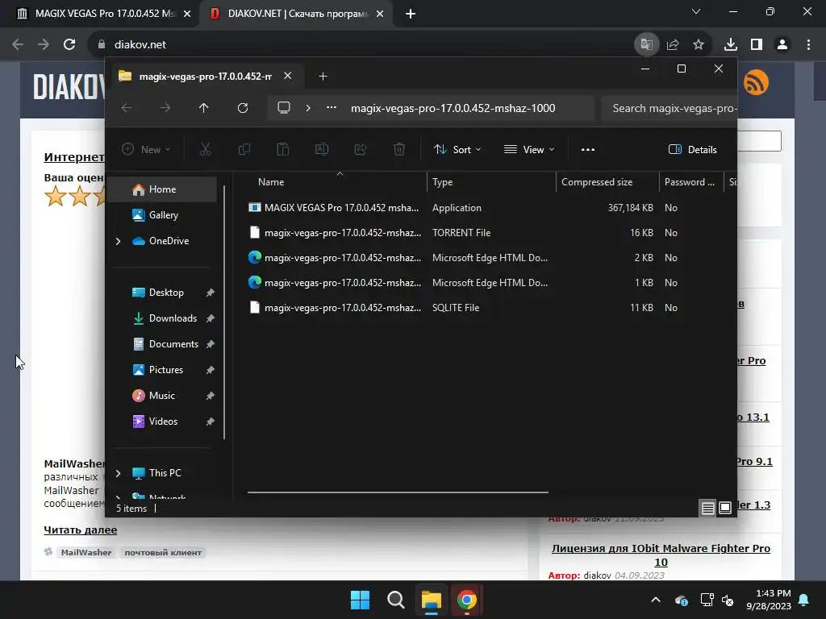Image resolution: width=826 pixels, height=619 pixels.
Task: Open the Sort dropdown
Action: [x=457, y=149]
